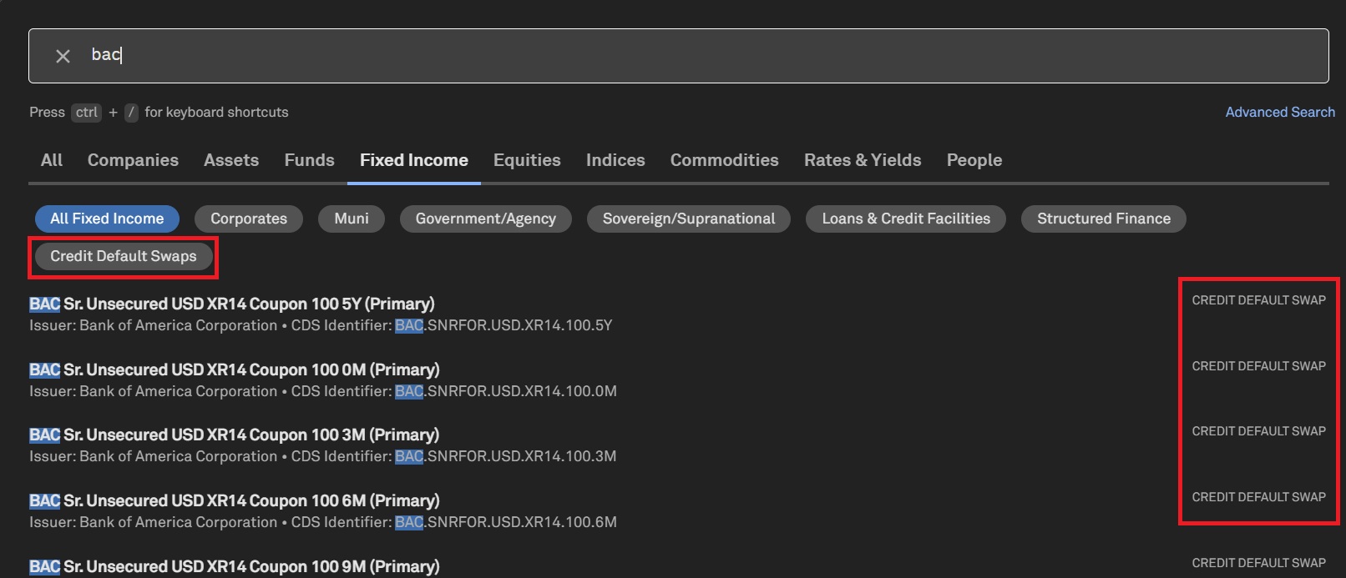
Task: Open the Assets tab
Action: click(231, 160)
